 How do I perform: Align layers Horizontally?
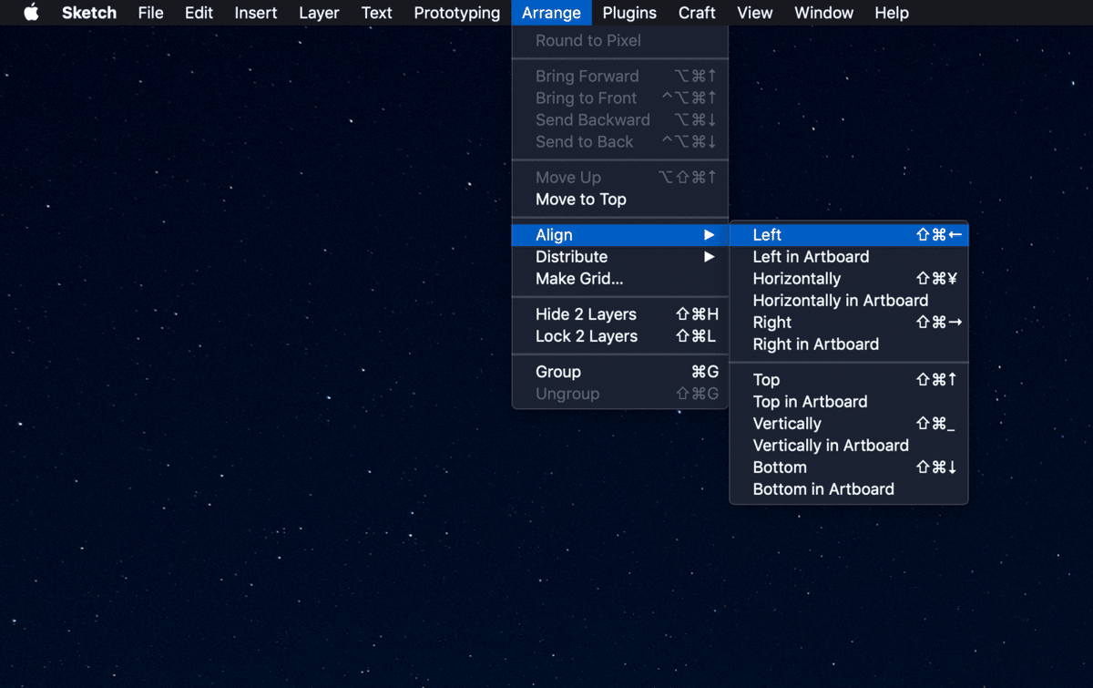(849, 279)
